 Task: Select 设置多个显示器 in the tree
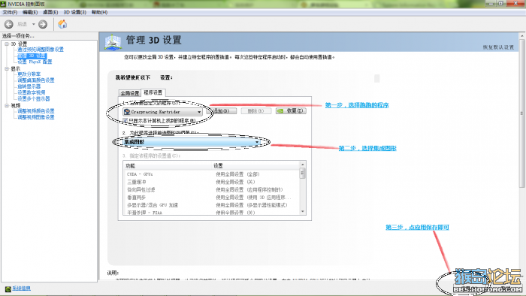point(34,99)
